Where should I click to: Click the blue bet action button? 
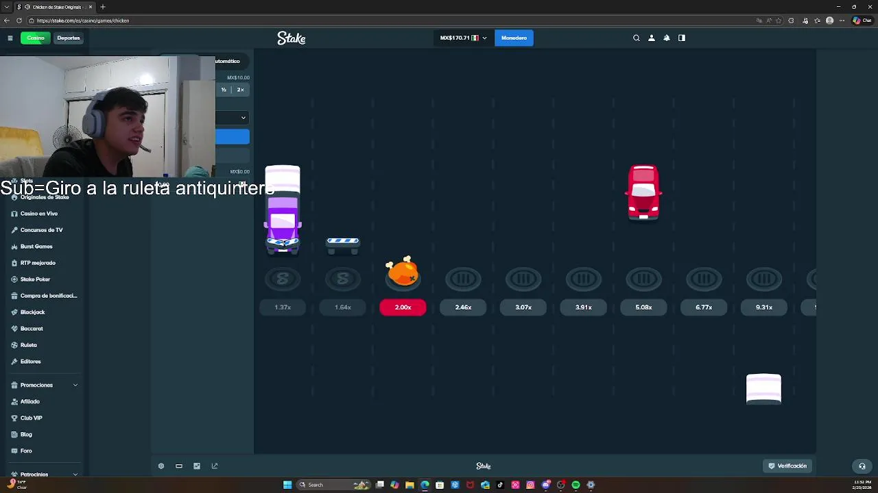point(233,137)
